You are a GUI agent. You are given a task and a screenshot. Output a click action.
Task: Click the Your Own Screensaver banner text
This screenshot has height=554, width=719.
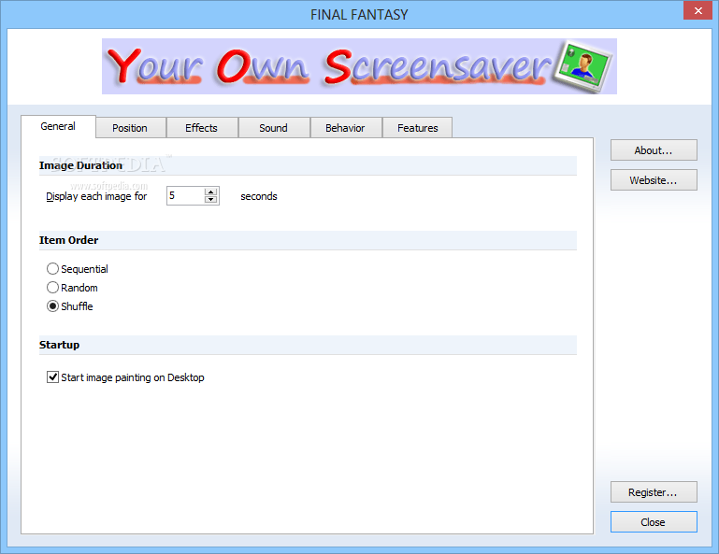328,67
